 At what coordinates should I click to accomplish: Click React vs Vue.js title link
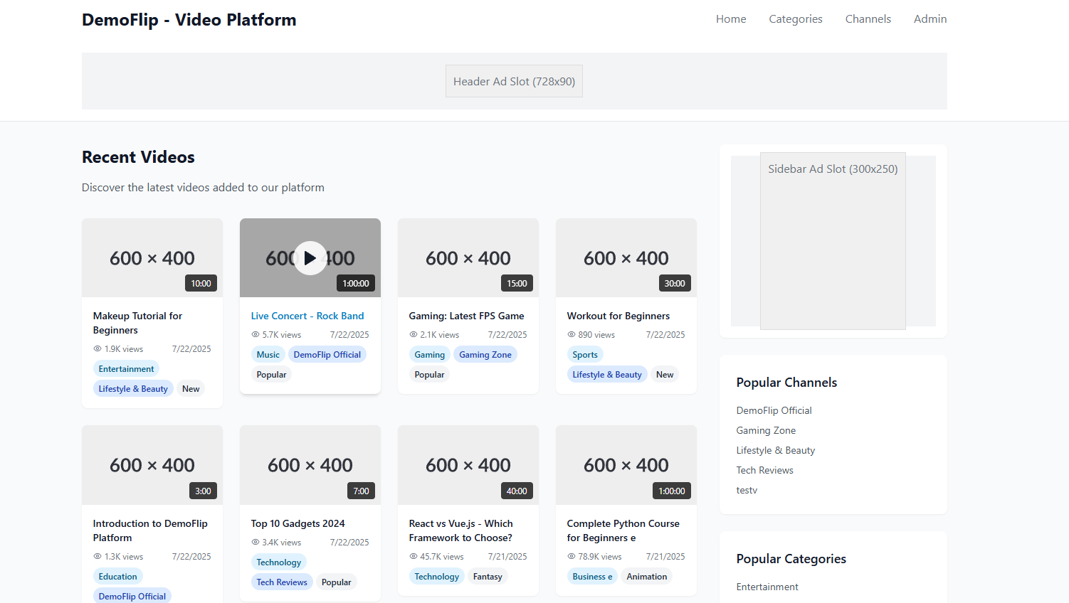(460, 530)
